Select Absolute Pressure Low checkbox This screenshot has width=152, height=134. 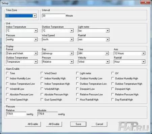point(7,94)
